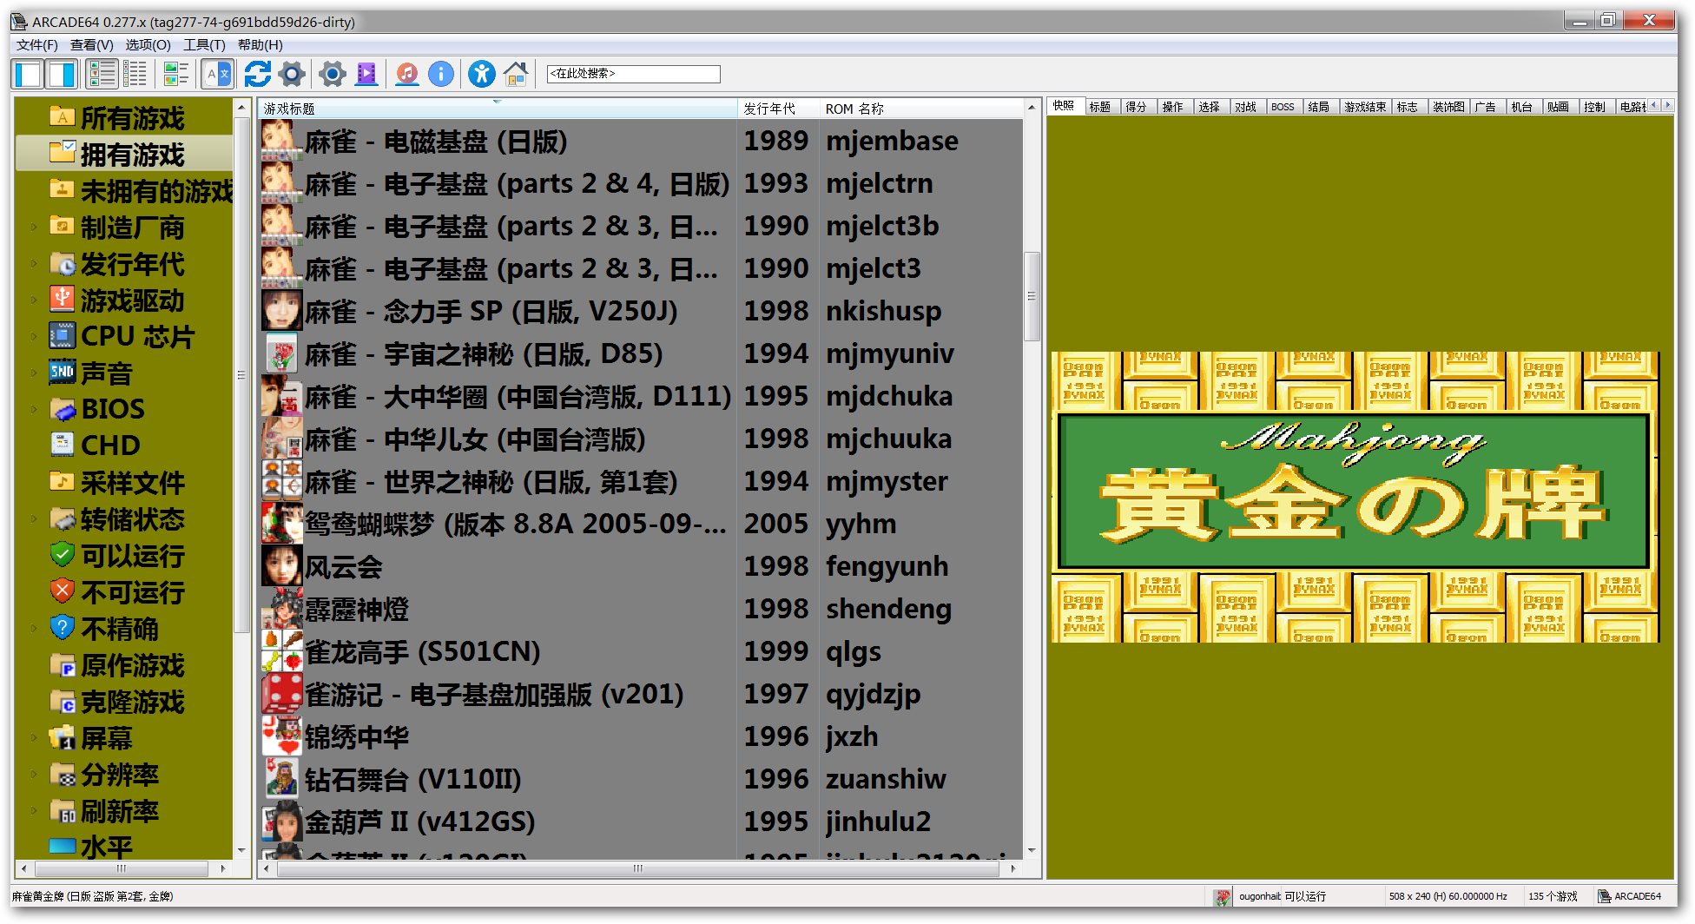Click the house home icon
The height and width of the screenshot is (924, 1695).
click(x=516, y=75)
